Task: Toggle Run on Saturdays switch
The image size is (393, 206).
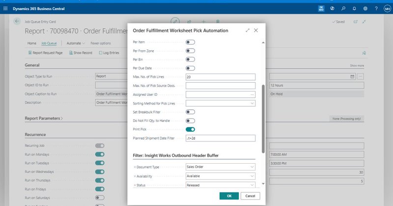Action: pyautogui.click(x=100, y=198)
